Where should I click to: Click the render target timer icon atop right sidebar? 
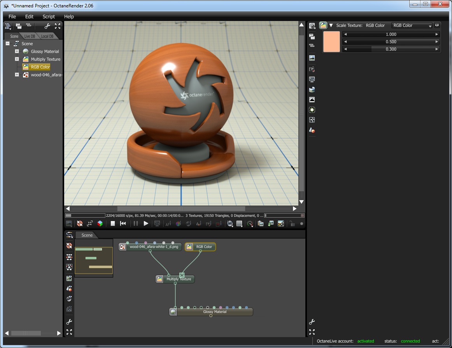coord(312,26)
